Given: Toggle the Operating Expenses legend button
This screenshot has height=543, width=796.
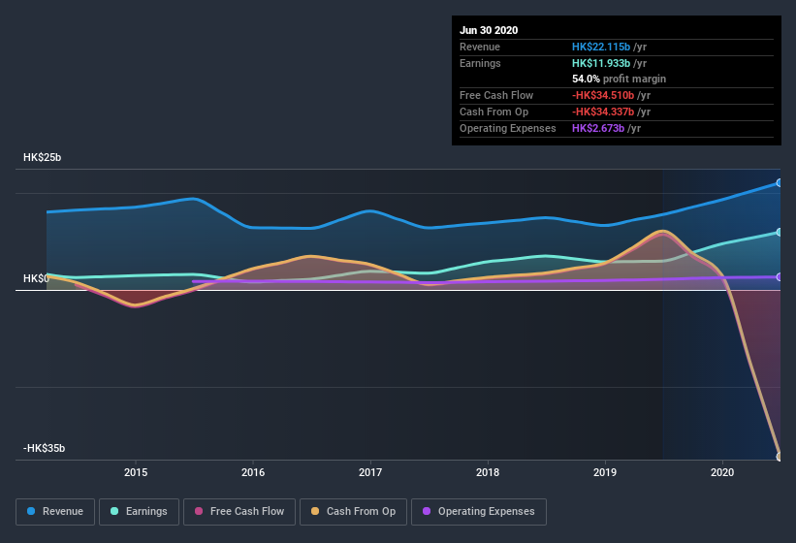Looking at the screenshot, I should point(479,512).
